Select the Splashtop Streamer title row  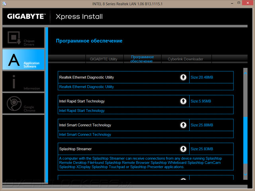tap(124, 149)
